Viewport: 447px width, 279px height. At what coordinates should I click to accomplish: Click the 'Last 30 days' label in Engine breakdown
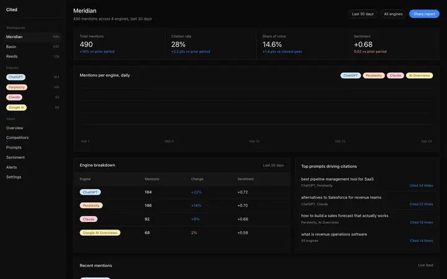tap(273, 166)
